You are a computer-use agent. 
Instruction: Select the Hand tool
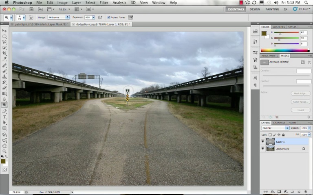click(x=4, y=146)
